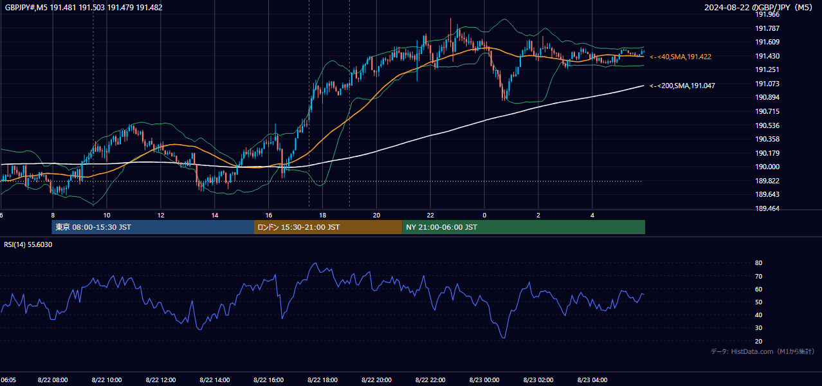The height and width of the screenshot is (386, 822).
Task: Click the RSI scale value 30
Action: tap(758, 328)
